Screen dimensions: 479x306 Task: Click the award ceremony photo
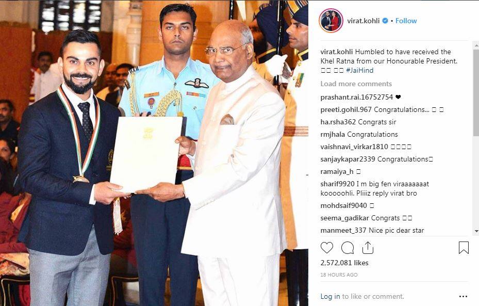pos(154,153)
